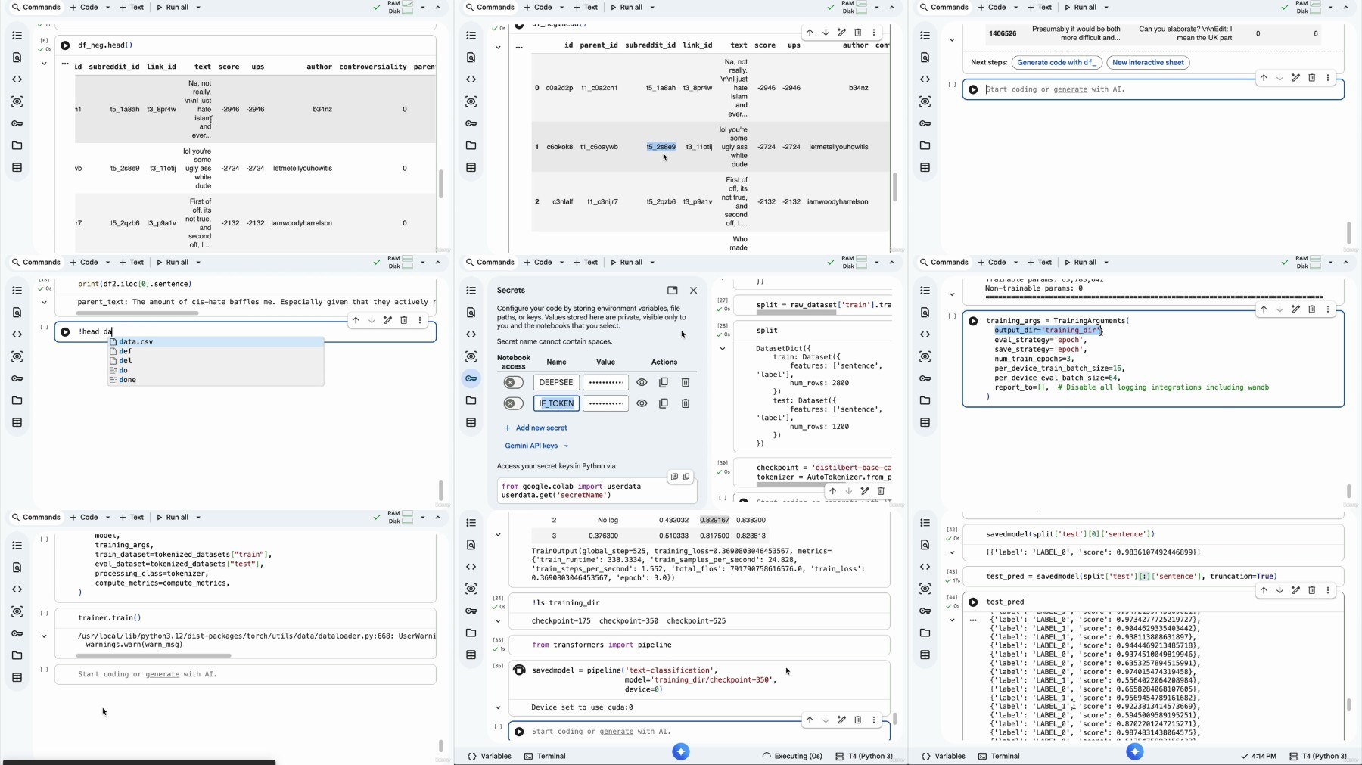Screen dimensions: 1362x765
Task: Click run button on the test_pred cell
Action: pyautogui.click(x=973, y=602)
